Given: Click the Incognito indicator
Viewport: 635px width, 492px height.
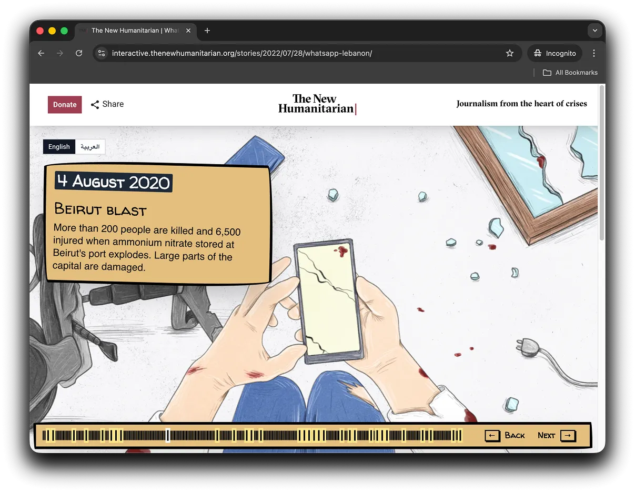Looking at the screenshot, I should (x=555, y=53).
